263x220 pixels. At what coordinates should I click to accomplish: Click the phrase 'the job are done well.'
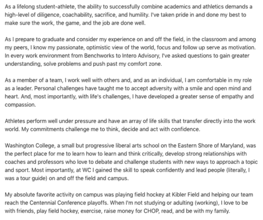click(x=119, y=23)
